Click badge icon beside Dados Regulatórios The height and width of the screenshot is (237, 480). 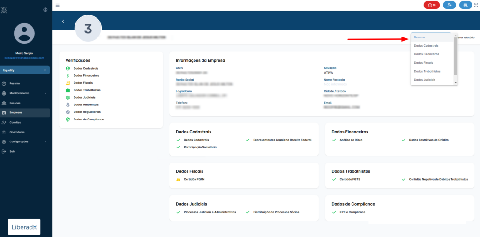point(68,112)
